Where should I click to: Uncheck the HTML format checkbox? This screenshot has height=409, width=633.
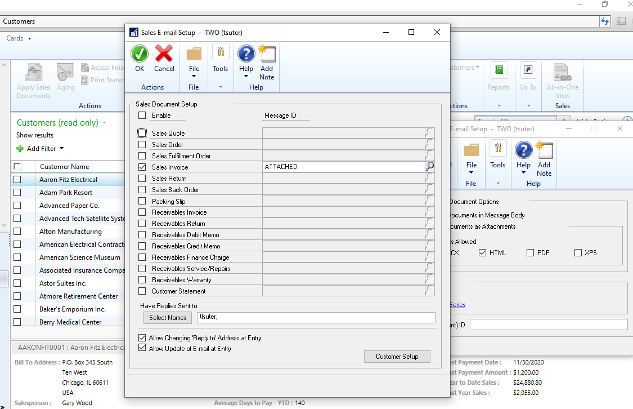[x=482, y=252]
